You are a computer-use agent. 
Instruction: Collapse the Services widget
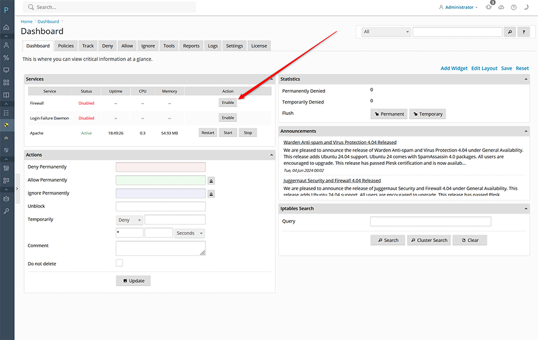[x=271, y=79]
